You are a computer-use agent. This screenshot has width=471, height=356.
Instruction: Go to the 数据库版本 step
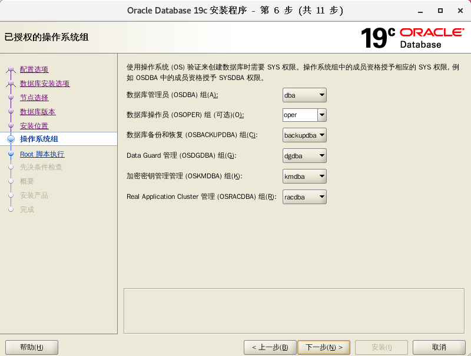click(38, 112)
